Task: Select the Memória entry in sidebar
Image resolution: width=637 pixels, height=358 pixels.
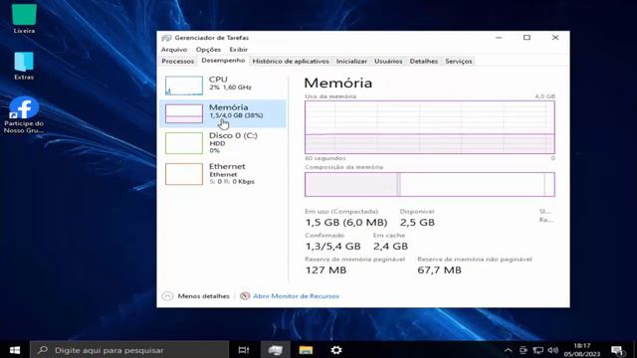Action: 223,113
